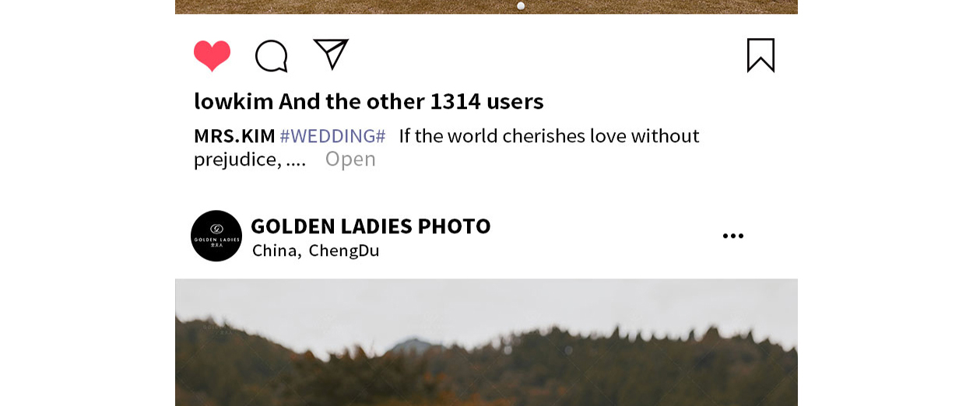Open the misty forest hillside photo
The height and width of the screenshot is (406, 973).
point(486,342)
